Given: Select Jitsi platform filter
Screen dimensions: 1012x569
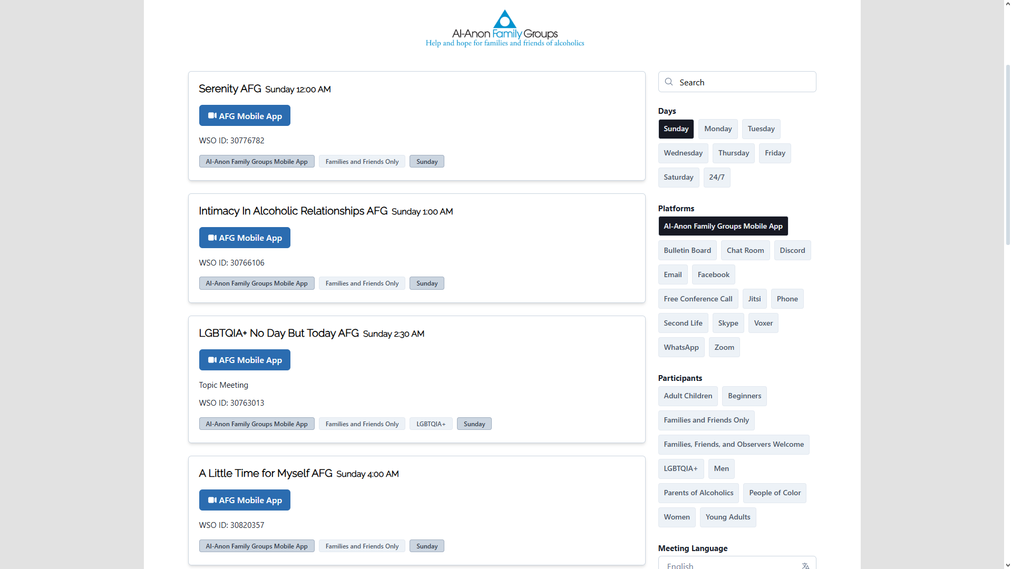Looking at the screenshot, I should pos(754,299).
